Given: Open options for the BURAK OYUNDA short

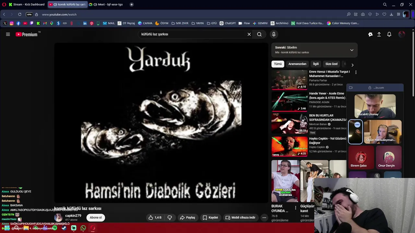Looking at the screenshot, I should (295, 208).
